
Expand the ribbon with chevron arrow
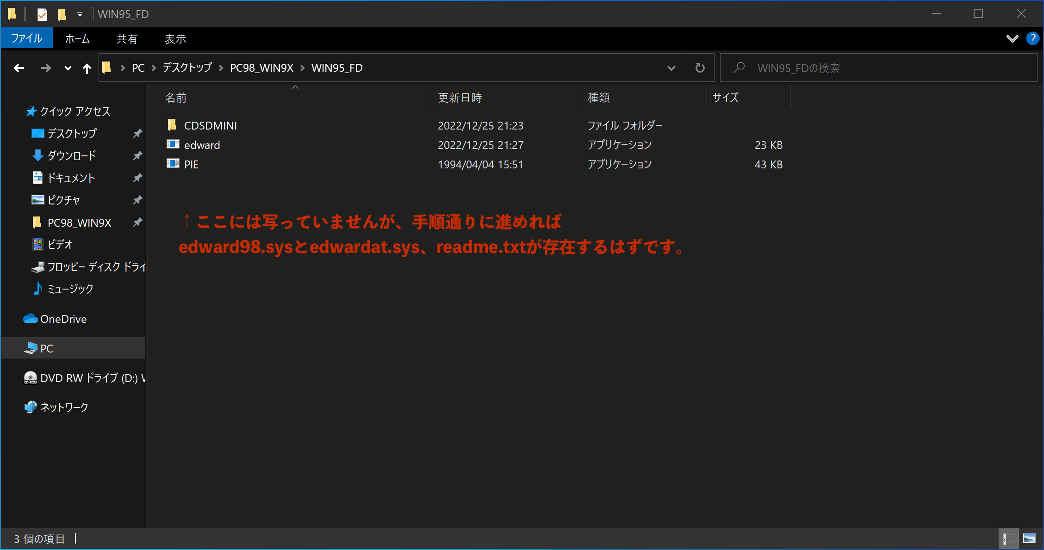point(1012,39)
